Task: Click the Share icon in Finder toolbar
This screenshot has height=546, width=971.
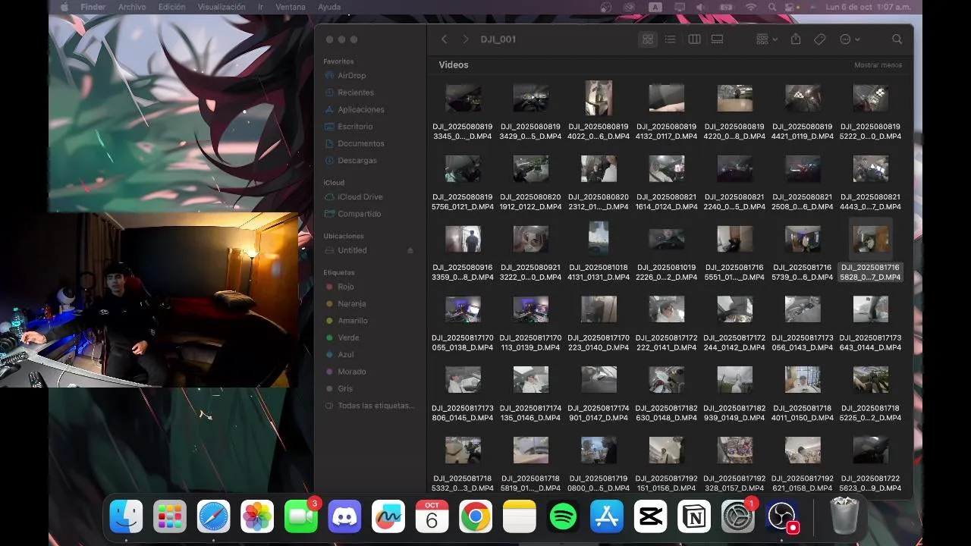Action: pos(796,39)
